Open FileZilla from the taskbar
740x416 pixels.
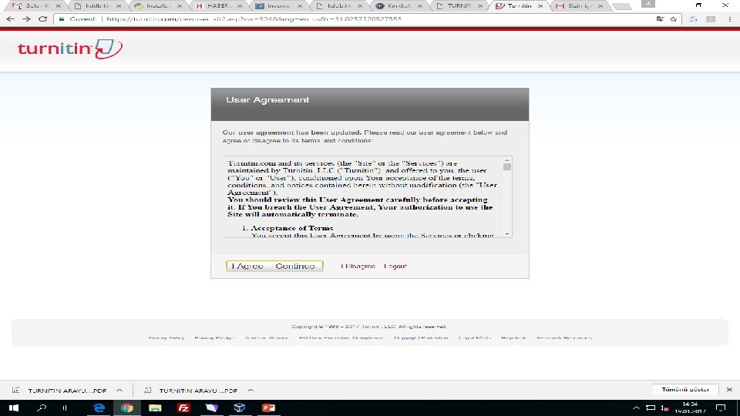point(183,408)
